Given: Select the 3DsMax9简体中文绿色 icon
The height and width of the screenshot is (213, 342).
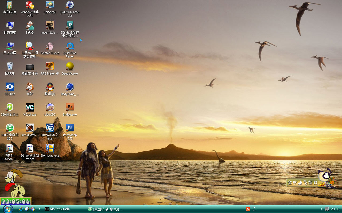Looking at the screenshot, I should [x=70, y=29].
